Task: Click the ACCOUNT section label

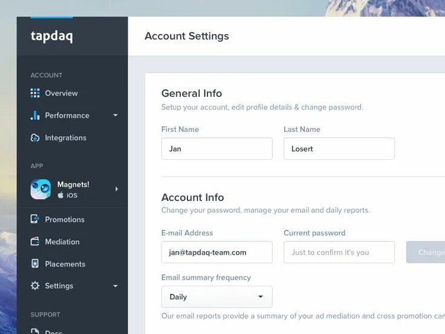Action: tap(47, 75)
